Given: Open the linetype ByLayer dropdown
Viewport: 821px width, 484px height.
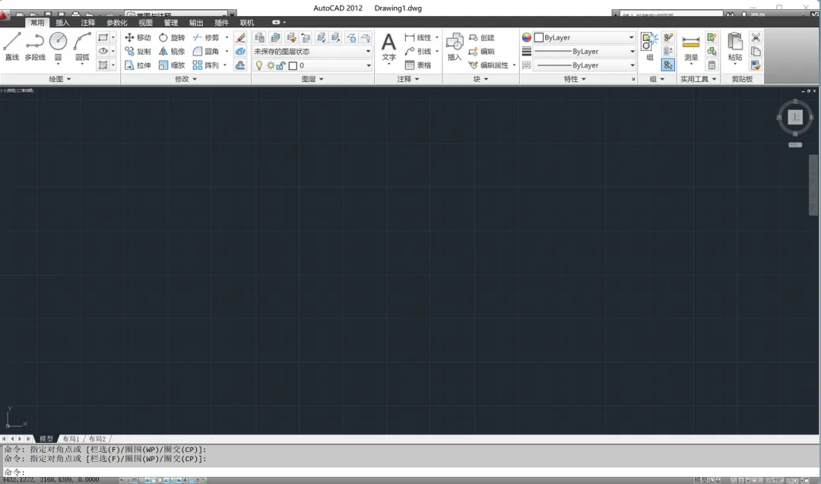Looking at the screenshot, I should pos(584,65).
